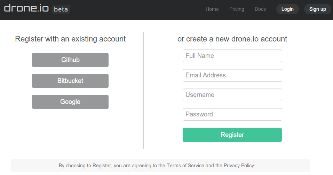This screenshot has height=175, width=333.
Task: Submit with the green Register button
Action: tap(232, 135)
